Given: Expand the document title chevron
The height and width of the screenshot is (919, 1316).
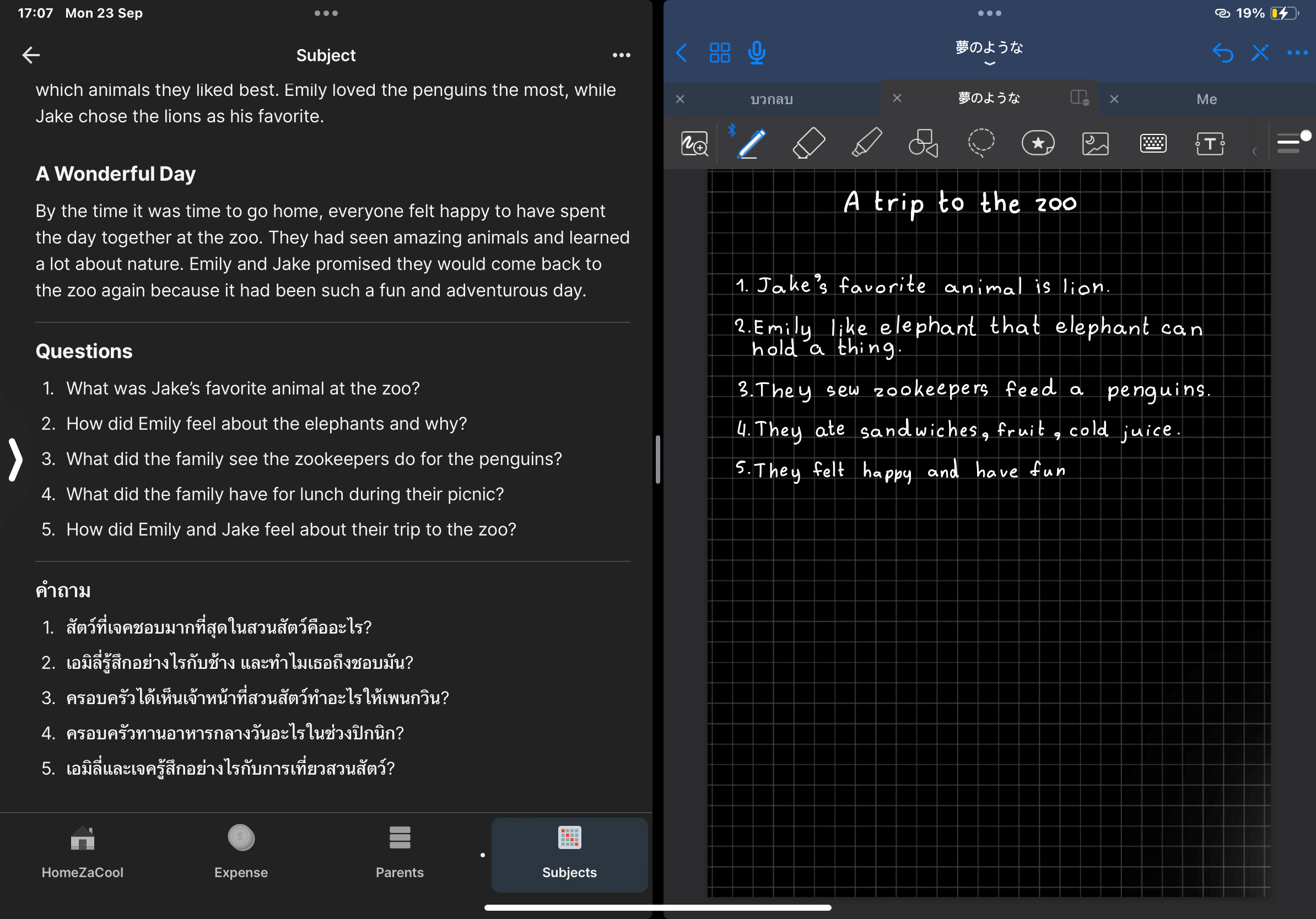Looking at the screenshot, I should pyautogui.click(x=989, y=63).
